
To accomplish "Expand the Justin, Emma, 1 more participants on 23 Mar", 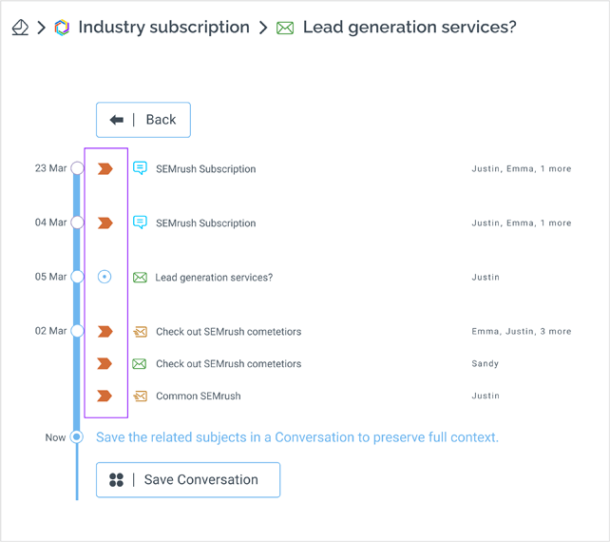I will click(522, 168).
